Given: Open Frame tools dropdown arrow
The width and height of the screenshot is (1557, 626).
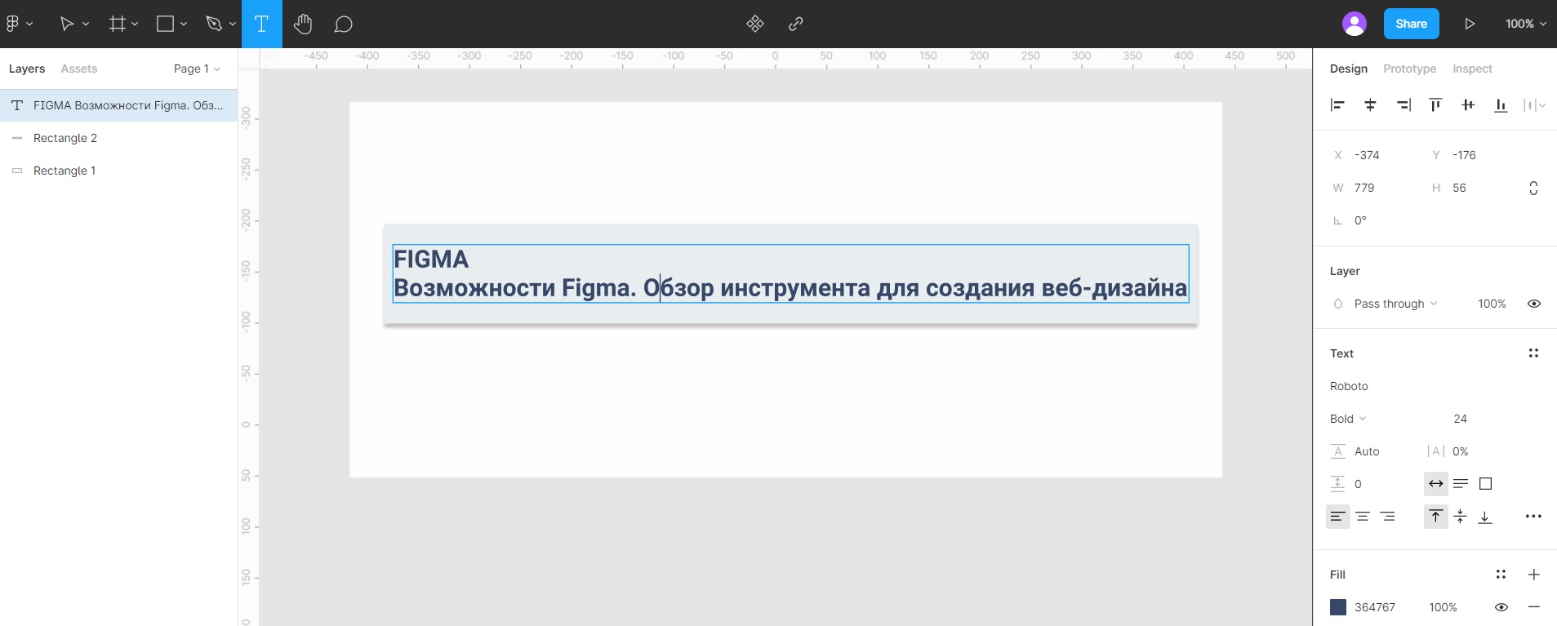Looking at the screenshot, I should click(135, 24).
